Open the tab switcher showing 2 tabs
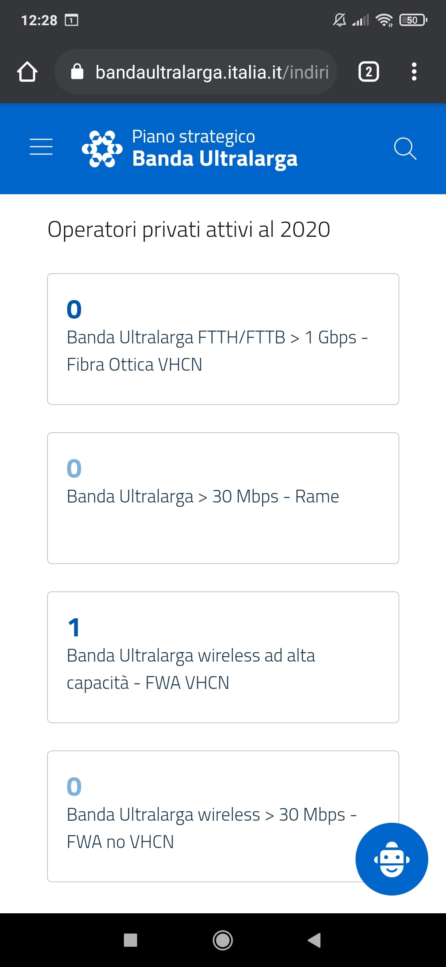446x967 pixels. coord(368,72)
